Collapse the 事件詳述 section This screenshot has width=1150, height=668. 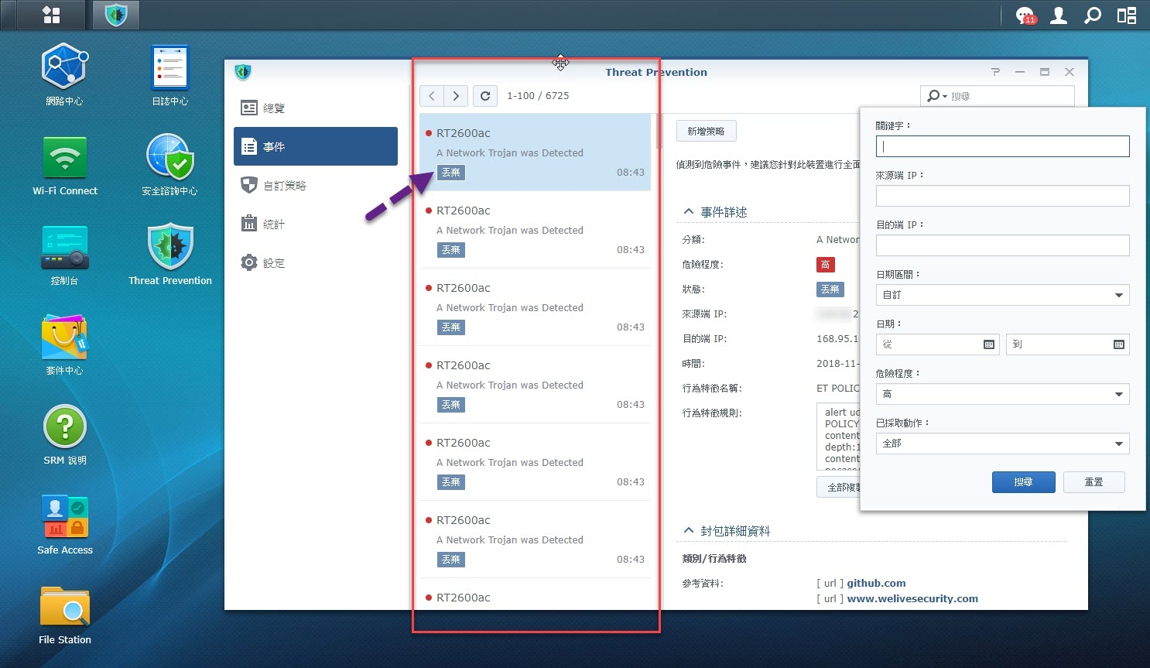coord(688,211)
